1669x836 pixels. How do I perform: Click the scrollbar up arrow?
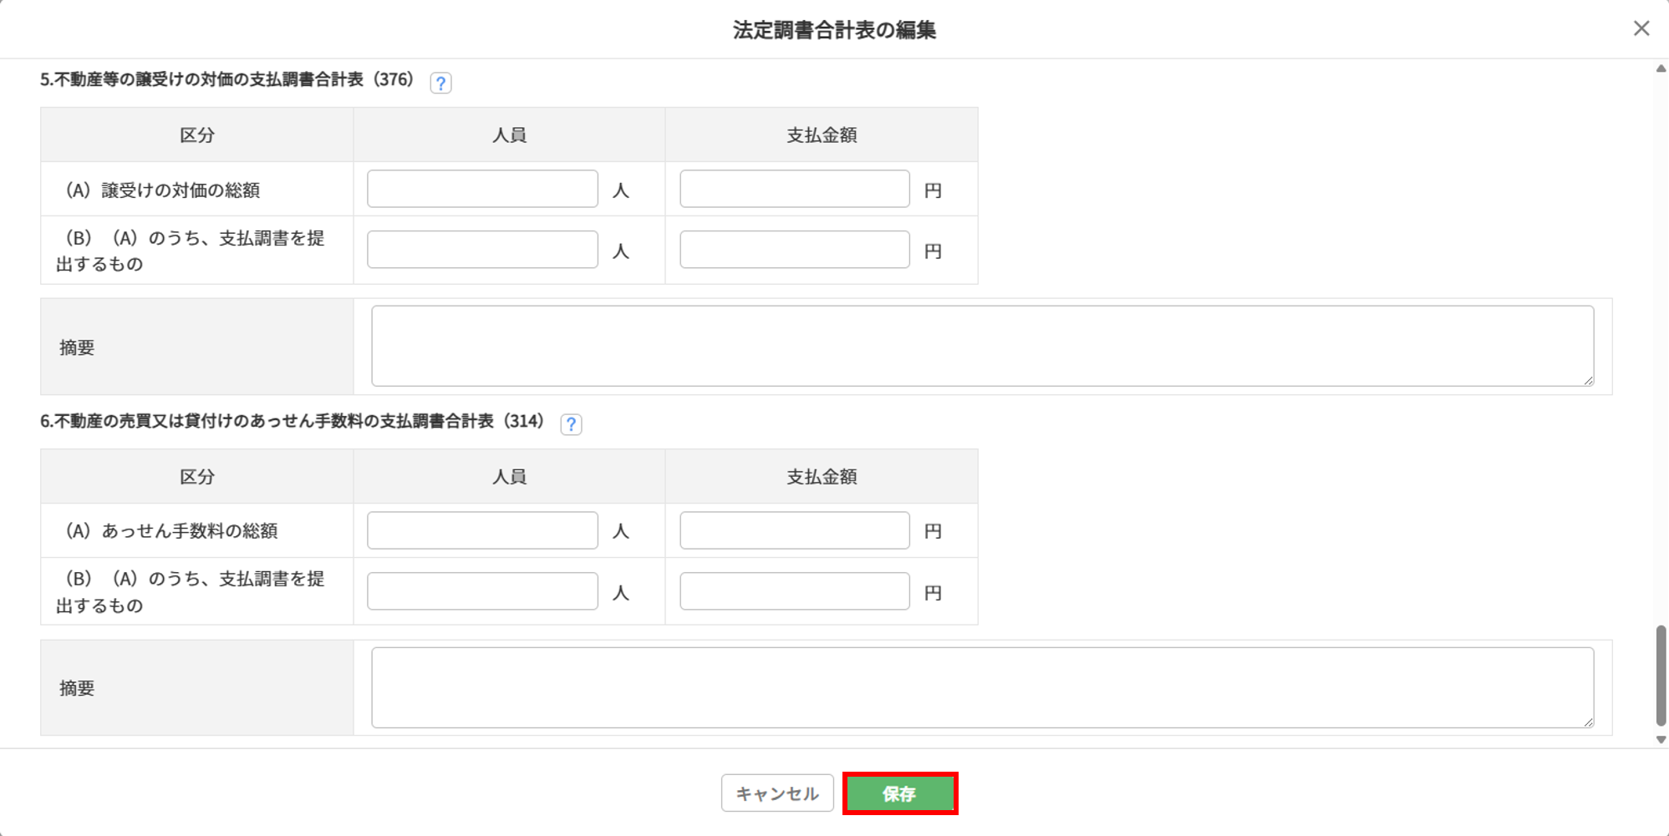(x=1661, y=68)
